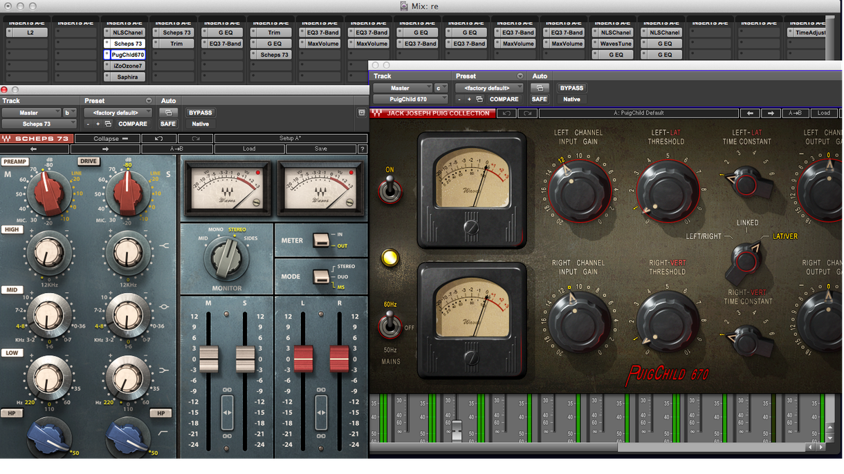Screen dimensions: 844x474
Task: Open the Scheps 73 Preset menu arrow
Action: coord(149,101)
